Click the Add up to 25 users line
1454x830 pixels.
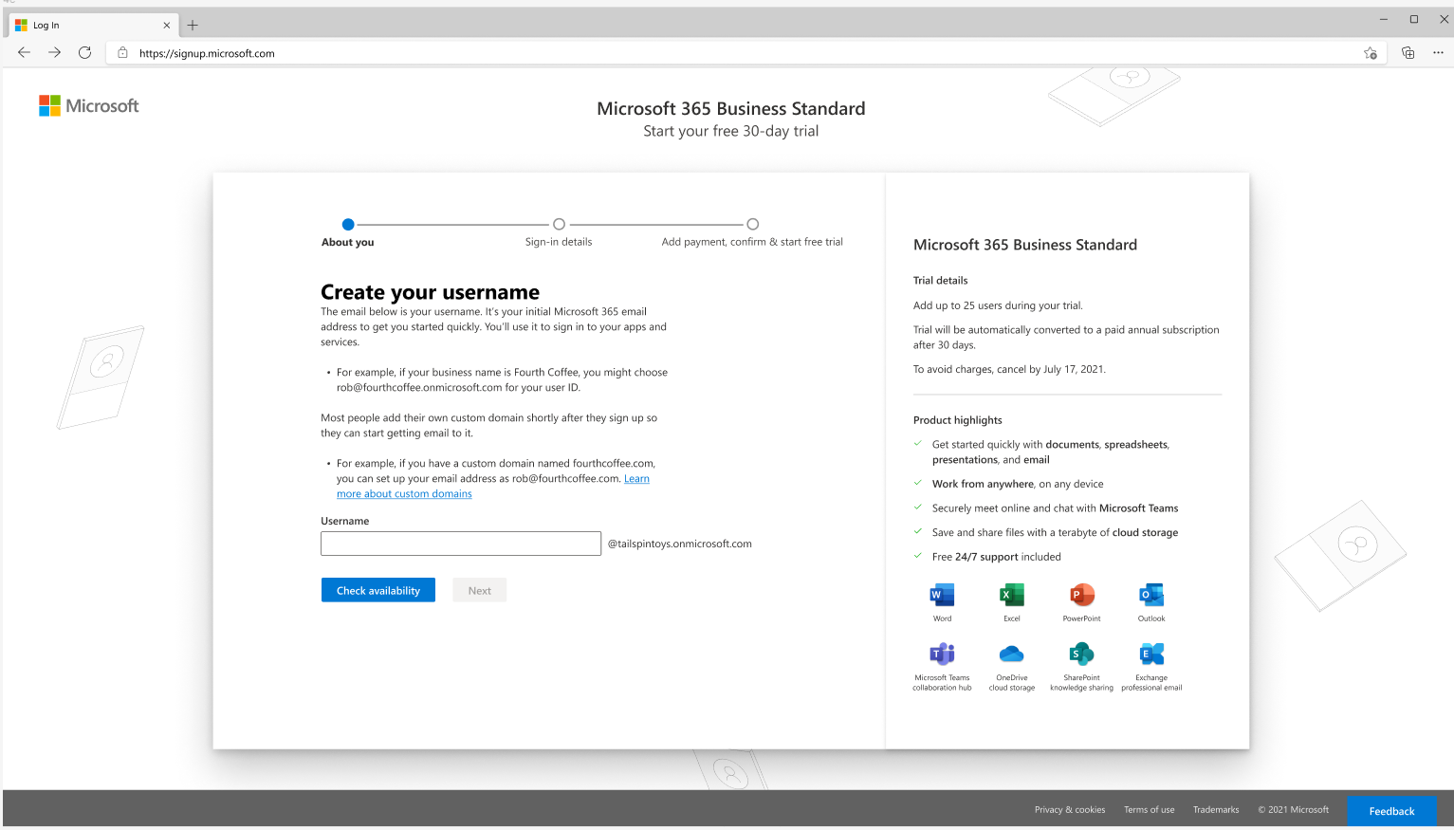pos(998,305)
